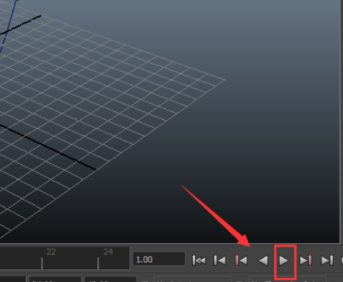Viewport: 343px width, 282px height.
Task: Click second cropped range field below time slider
Action: (110, 279)
